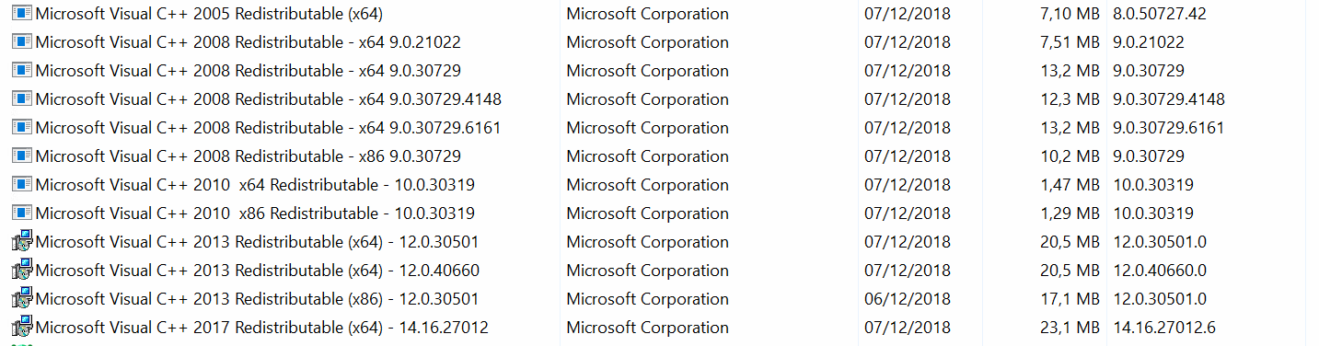Select the icon for Visual C++ 2010 x64 Redistributable
Image resolution: width=1319 pixels, height=346 pixels.
22,185
